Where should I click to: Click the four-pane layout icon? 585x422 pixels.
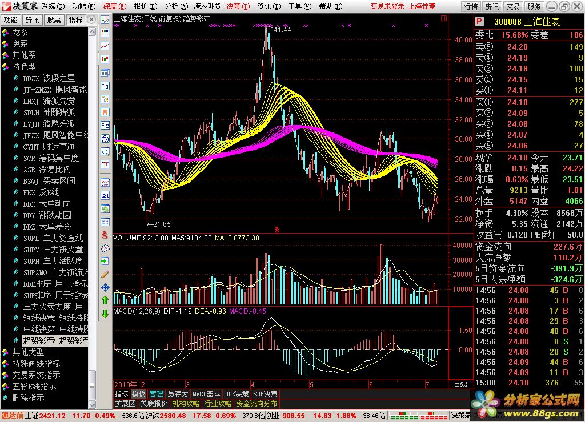click(x=105, y=222)
